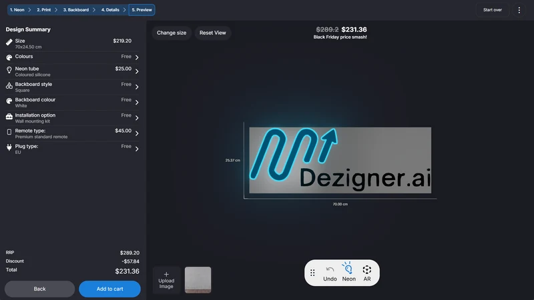Click the Neon tube bulb icon
The image size is (534, 300).
(x=9, y=70)
